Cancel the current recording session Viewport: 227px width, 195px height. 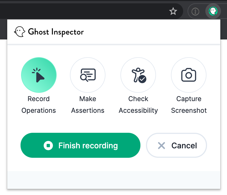pos(176,145)
